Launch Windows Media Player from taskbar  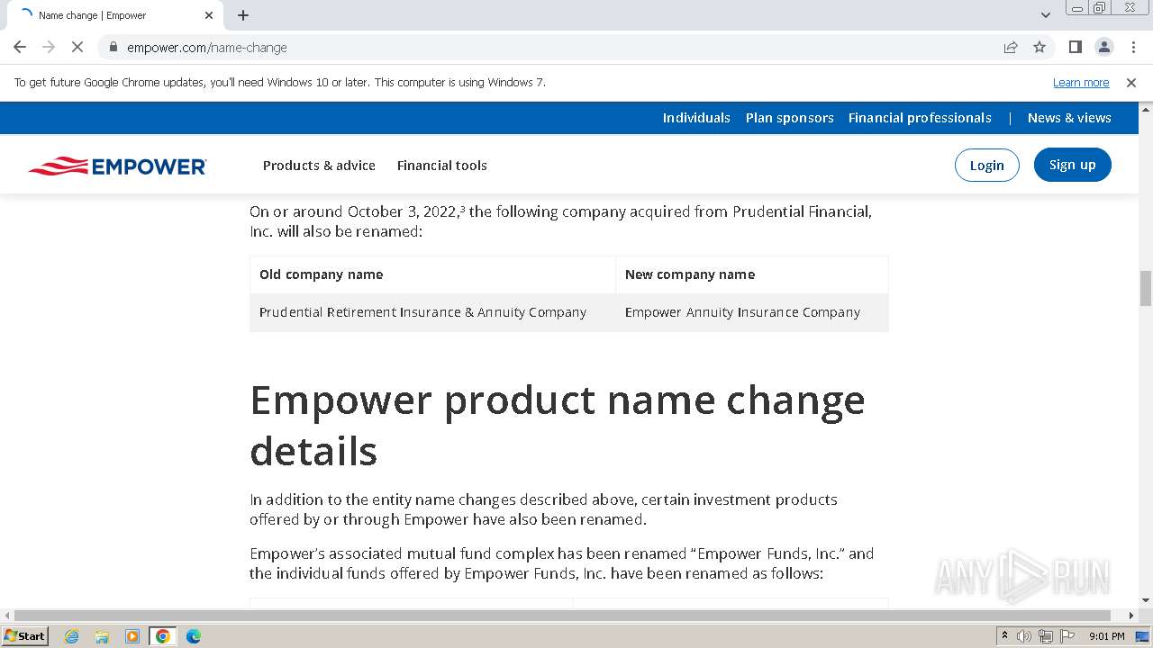click(x=132, y=636)
